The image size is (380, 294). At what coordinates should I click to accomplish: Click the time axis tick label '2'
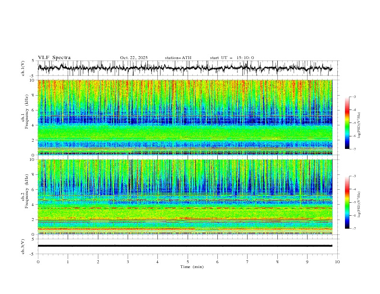(98, 262)
